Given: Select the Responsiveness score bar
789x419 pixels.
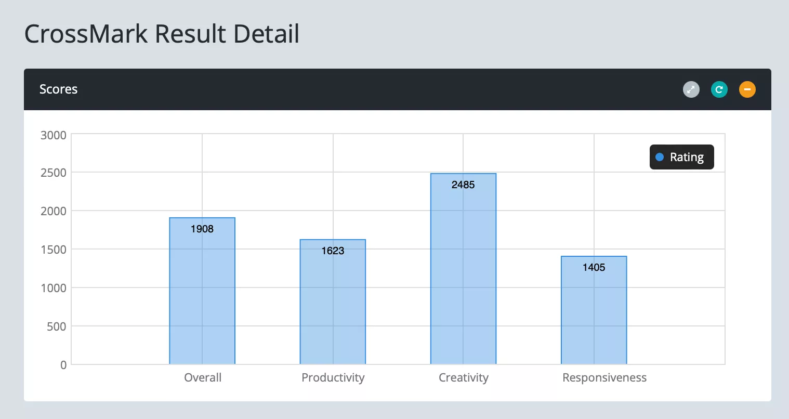Looking at the screenshot, I should tap(594, 317).
